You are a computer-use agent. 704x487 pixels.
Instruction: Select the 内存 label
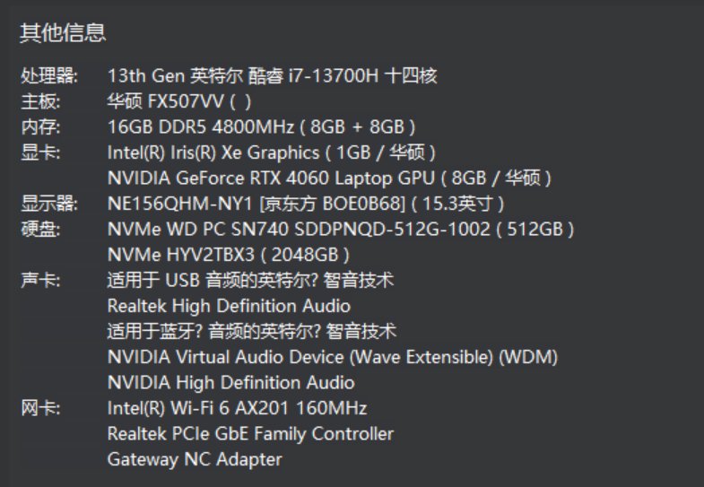coord(40,127)
